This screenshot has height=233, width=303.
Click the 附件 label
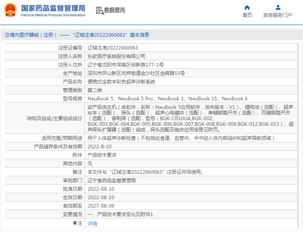(77, 155)
